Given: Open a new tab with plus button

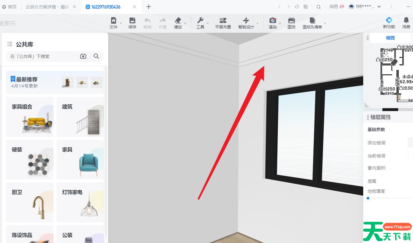Looking at the screenshot, I should click(x=148, y=7).
